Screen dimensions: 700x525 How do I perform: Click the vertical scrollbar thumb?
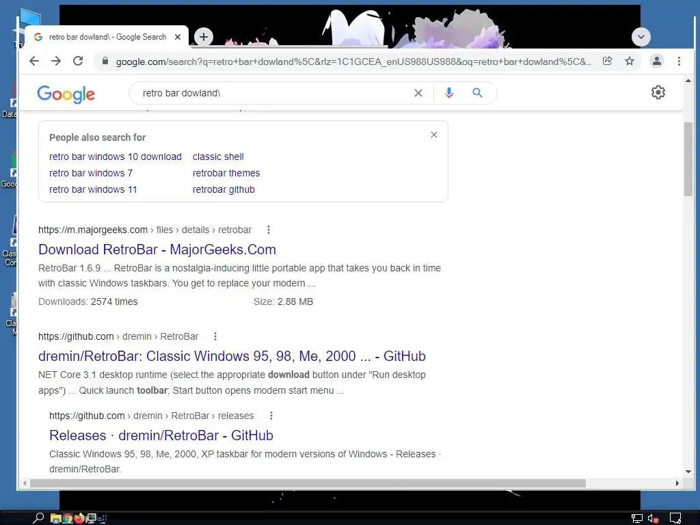click(688, 159)
